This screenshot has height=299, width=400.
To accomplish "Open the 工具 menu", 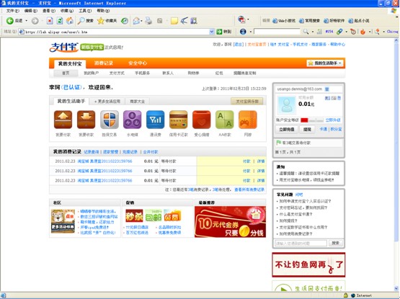I will (85, 11).
